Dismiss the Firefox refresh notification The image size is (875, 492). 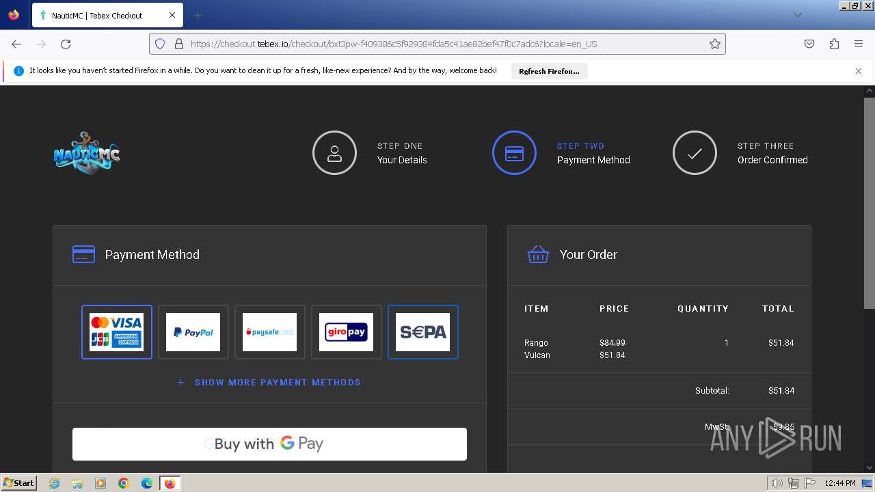point(859,71)
